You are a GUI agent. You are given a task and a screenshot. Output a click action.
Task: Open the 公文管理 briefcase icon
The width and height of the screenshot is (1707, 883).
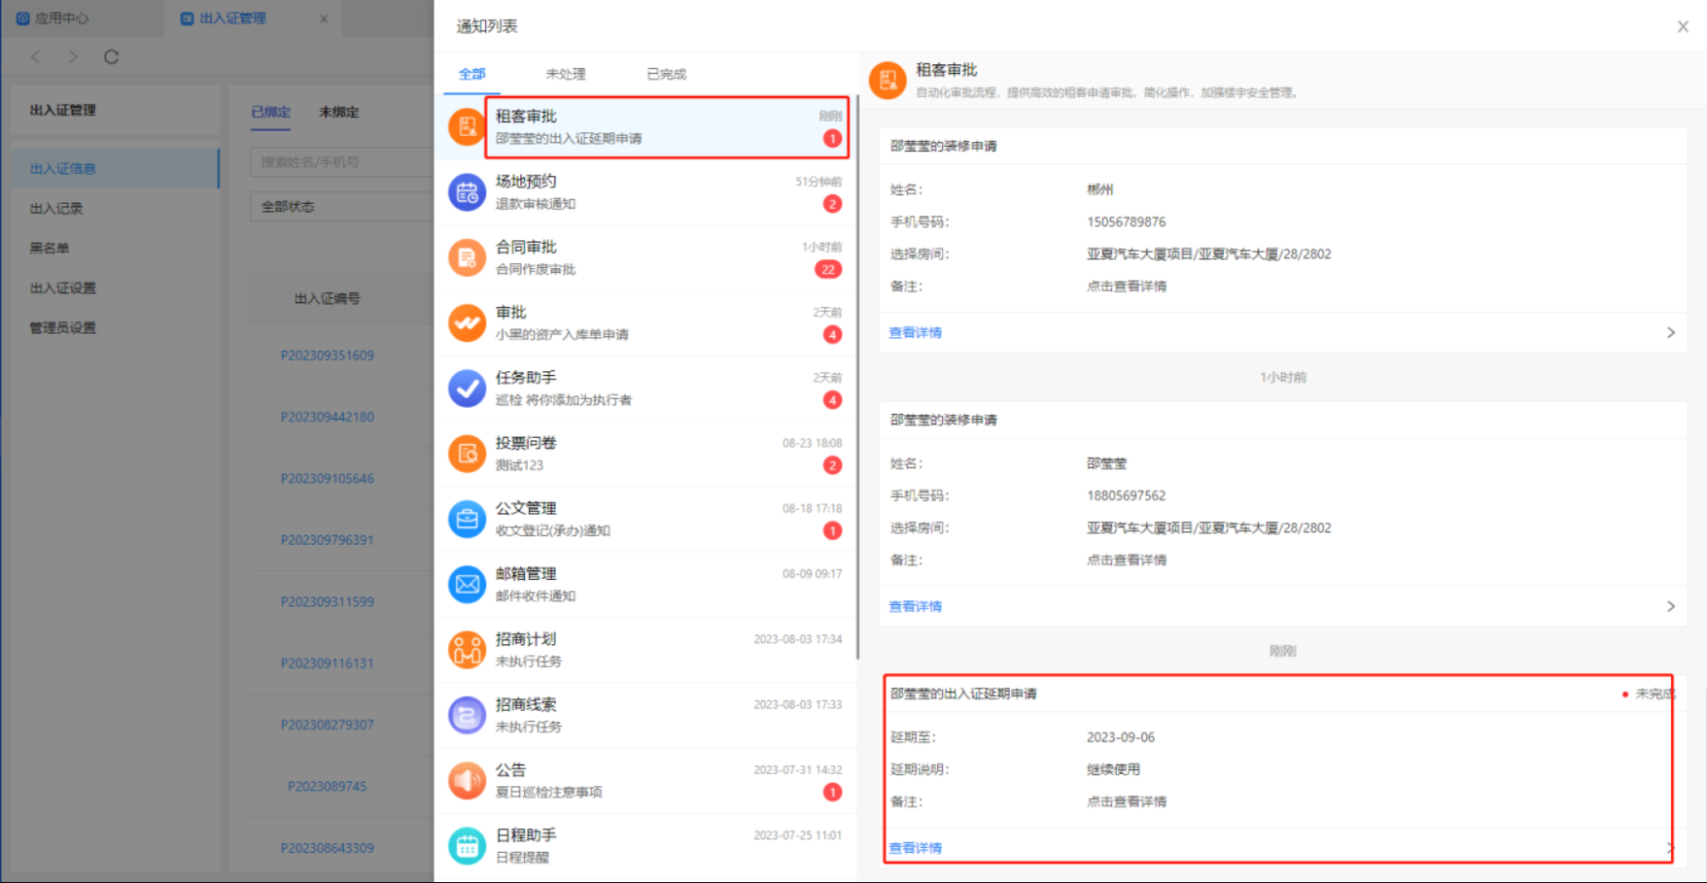[467, 519]
